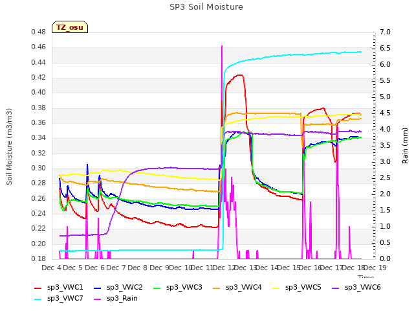Click the Dec 7 x-axis tick label
Image resolution: width=414 pixels, height=311 pixels.
click(x=116, y=268)
